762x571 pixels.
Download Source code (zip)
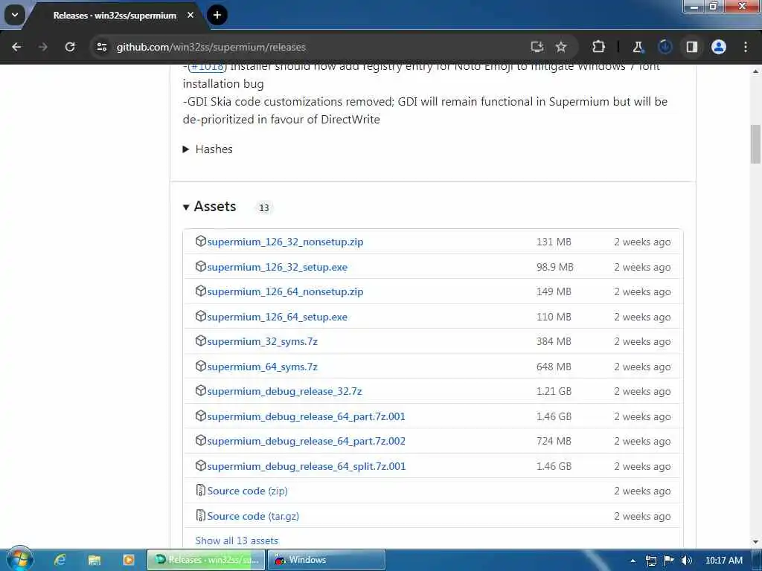click(247, 491)
